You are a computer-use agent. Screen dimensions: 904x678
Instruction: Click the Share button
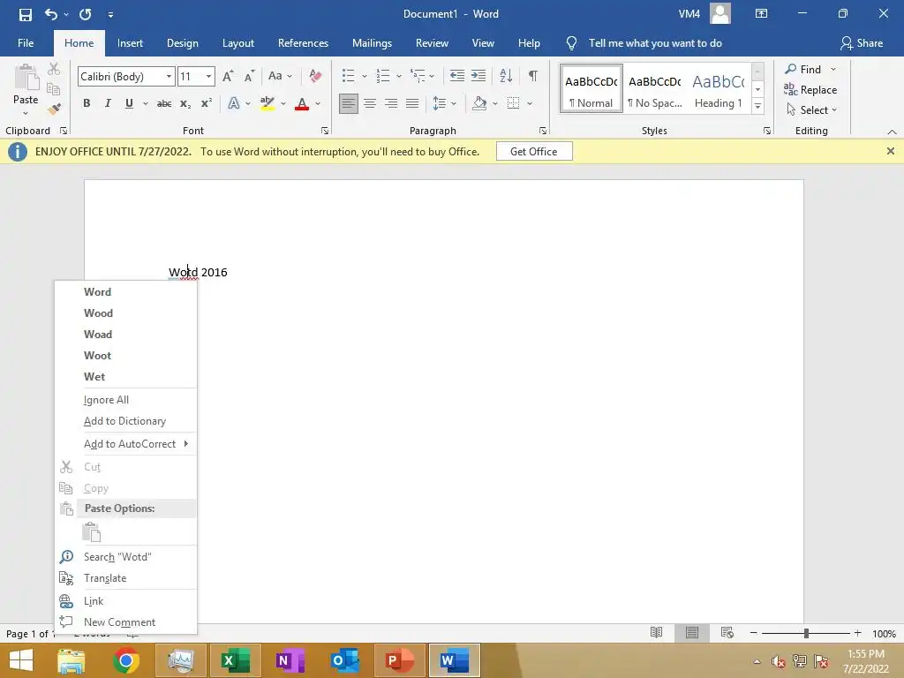pyautogui.click(x=862, y=43)
